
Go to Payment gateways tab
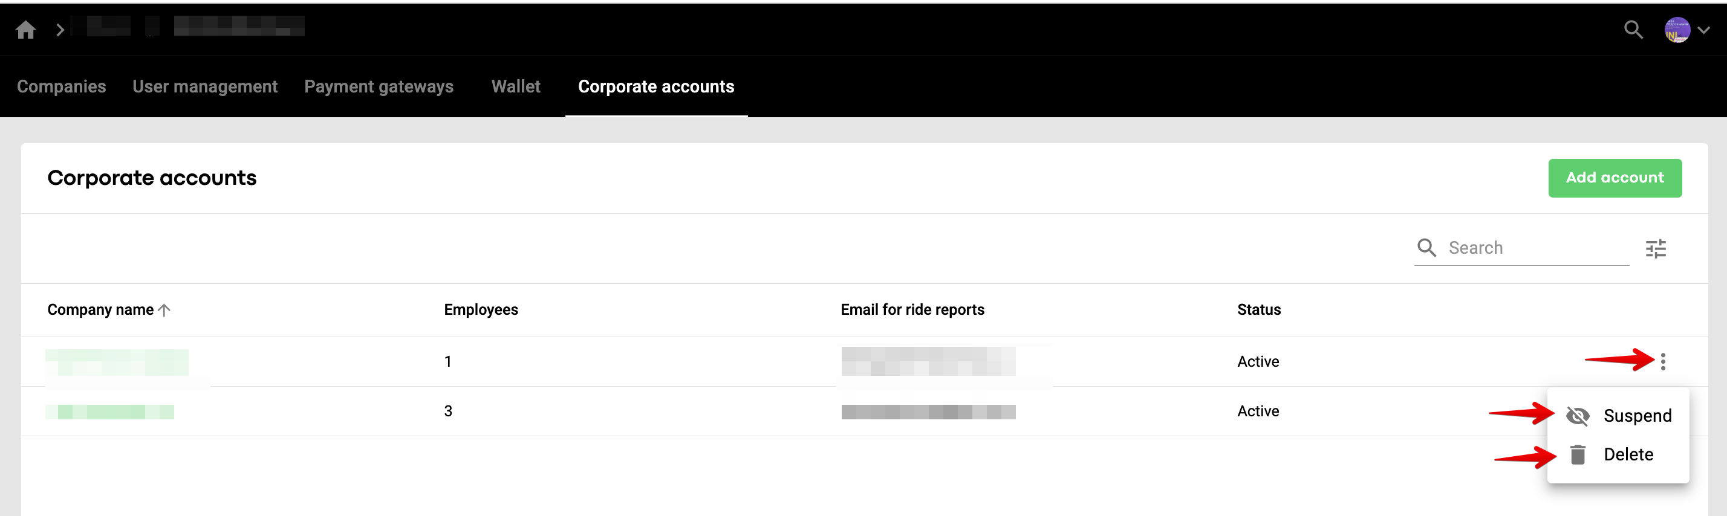click(x=379, y=86)
